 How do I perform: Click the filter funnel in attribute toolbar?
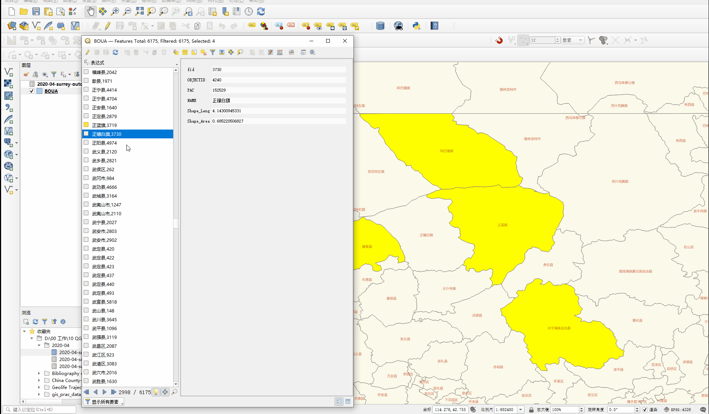tap(213, 52)
